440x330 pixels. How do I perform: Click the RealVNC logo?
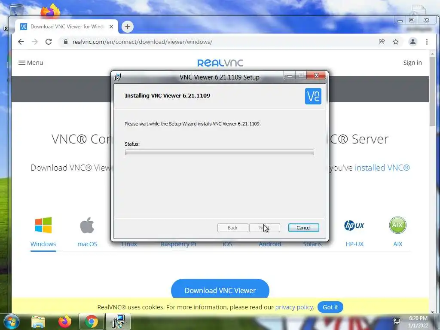pos(220,63)
